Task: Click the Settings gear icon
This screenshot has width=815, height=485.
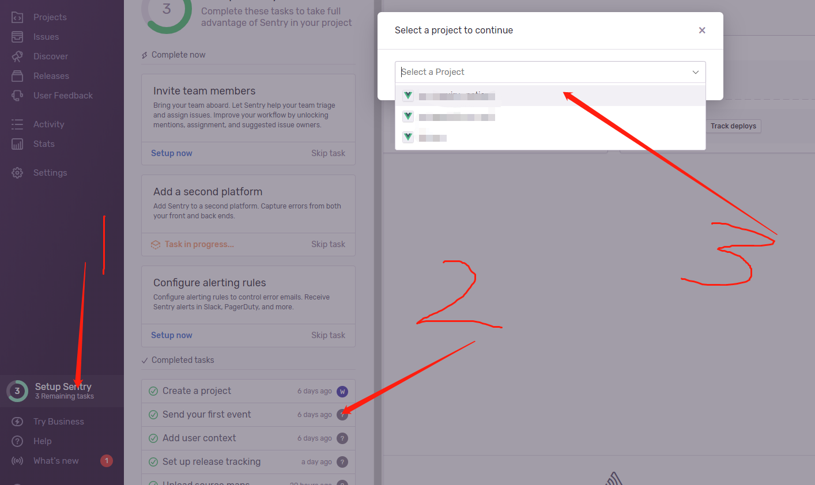Action: pyautogui.click(x=17, y=173)
